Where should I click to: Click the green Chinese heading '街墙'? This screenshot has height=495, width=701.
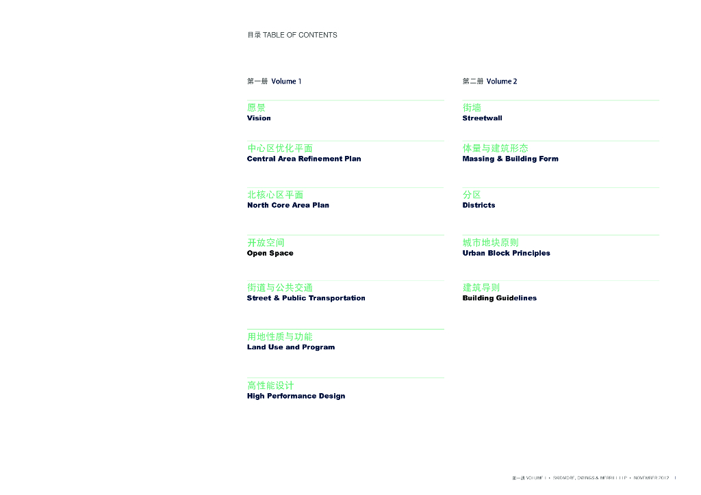pos(472,107)
